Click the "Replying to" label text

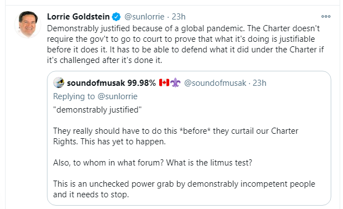click(x=74, y=96)
